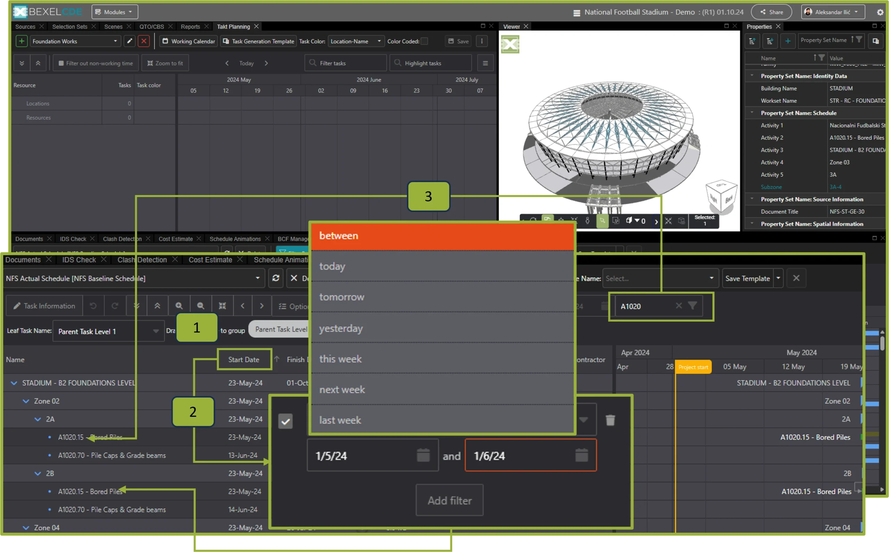889x552 pixels.
Task: Add a new takt plan with green plus
Action: [22, 41]
